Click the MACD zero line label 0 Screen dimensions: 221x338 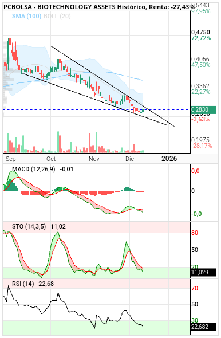pos(193,191)
